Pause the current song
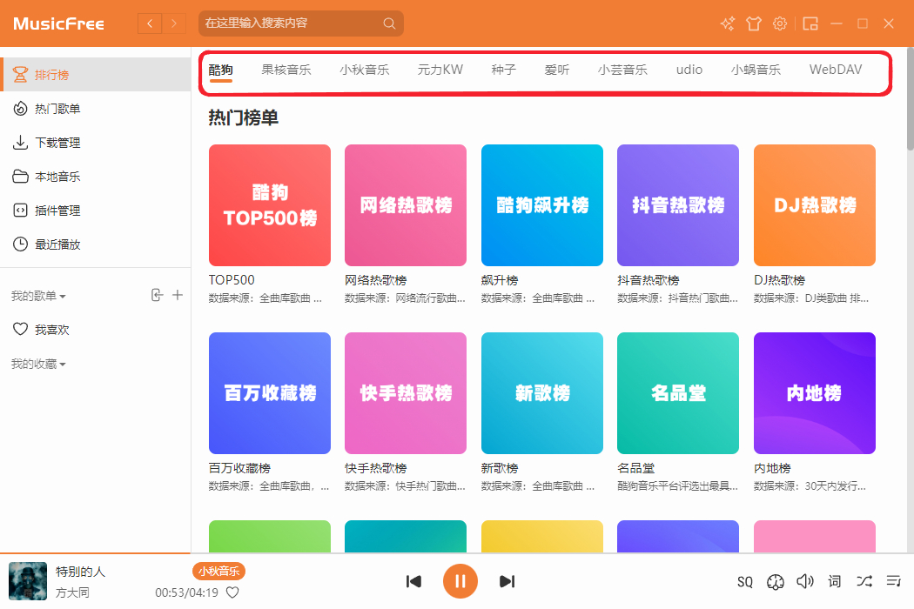The width and height of the screenshot is (914, 609). (x=460, y=581)
